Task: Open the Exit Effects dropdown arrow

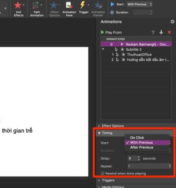Action: click(24, 5)
